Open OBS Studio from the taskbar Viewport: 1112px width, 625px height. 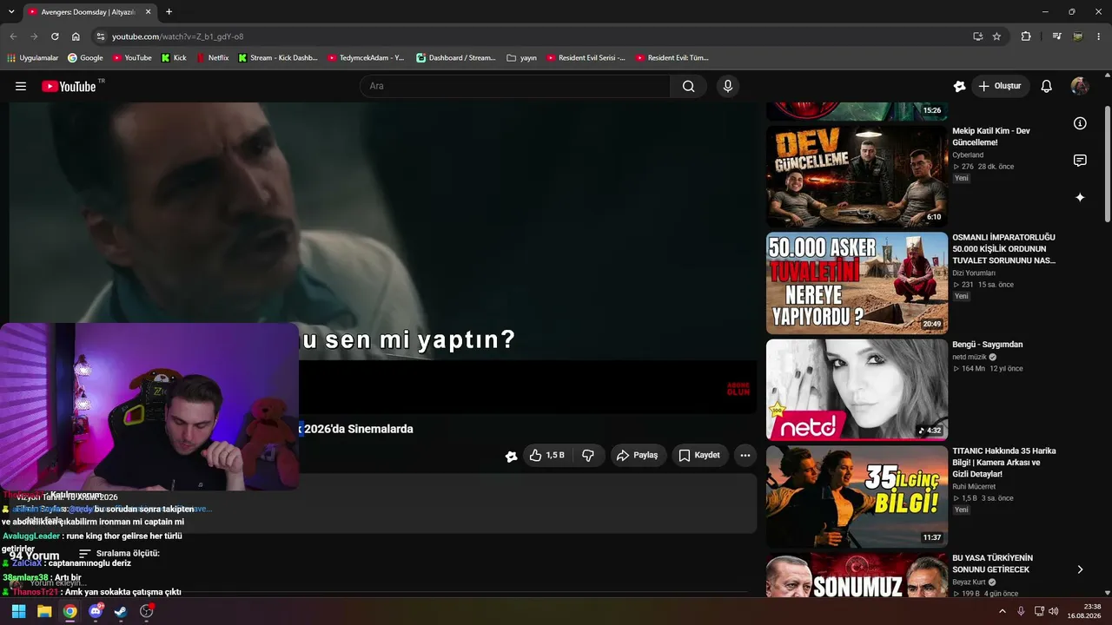click(x=147, y=611)
